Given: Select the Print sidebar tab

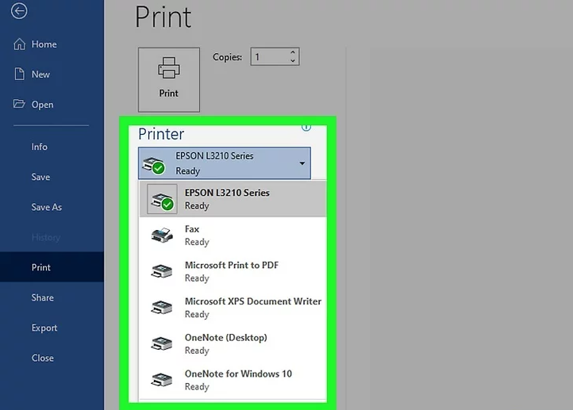Looking at the screenshot, I should (x=52, y=267).
